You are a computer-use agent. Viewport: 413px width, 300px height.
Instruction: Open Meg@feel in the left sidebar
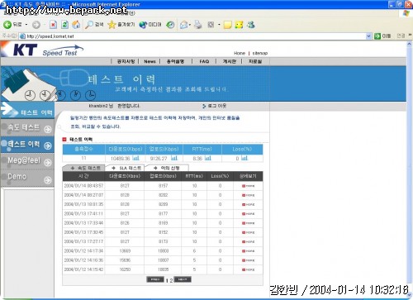coord(27,161)
